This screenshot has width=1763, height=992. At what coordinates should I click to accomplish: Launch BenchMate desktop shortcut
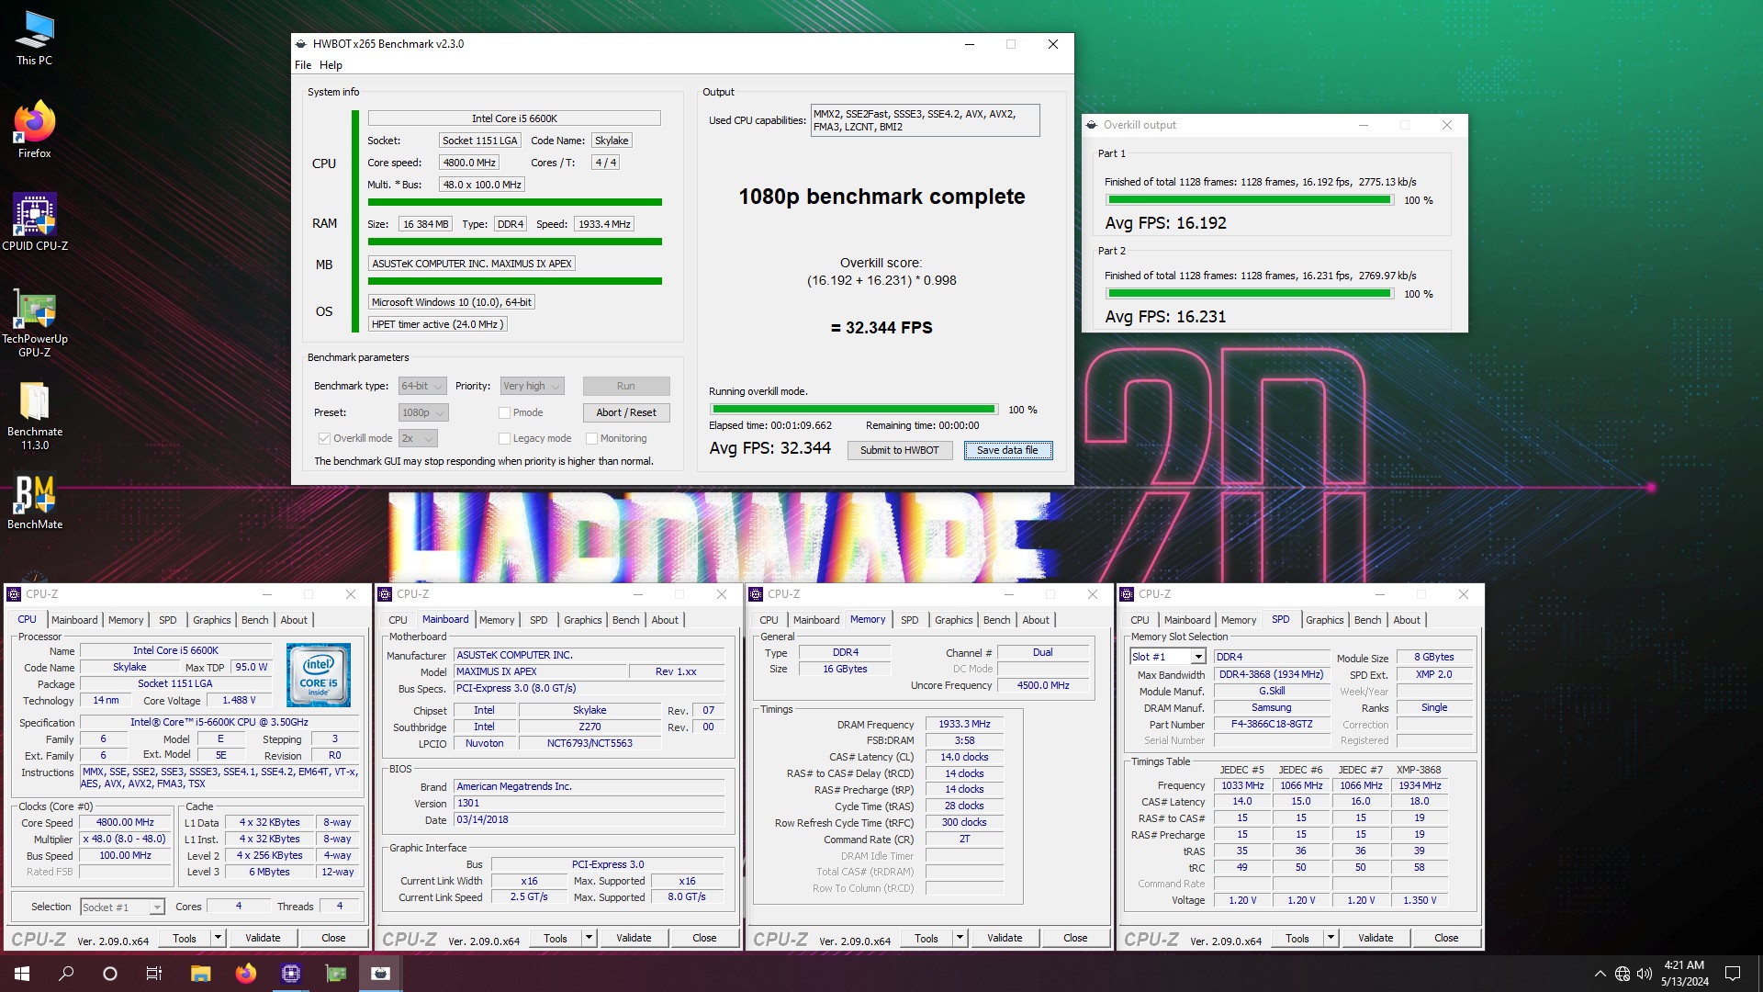pos(34,502)
